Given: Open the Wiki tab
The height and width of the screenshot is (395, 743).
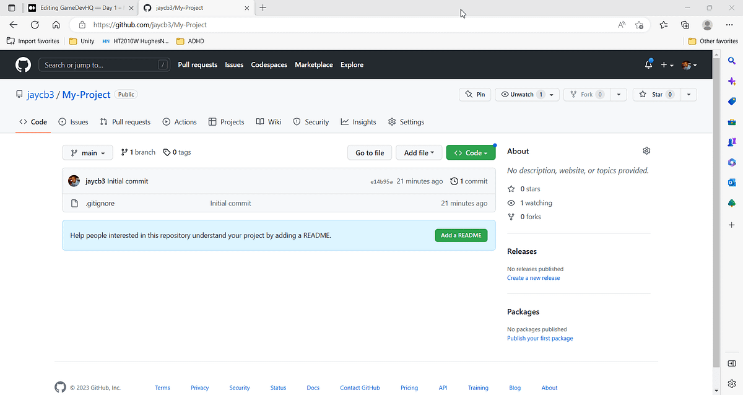Looking at the screenshot, I should click(269, 122).
